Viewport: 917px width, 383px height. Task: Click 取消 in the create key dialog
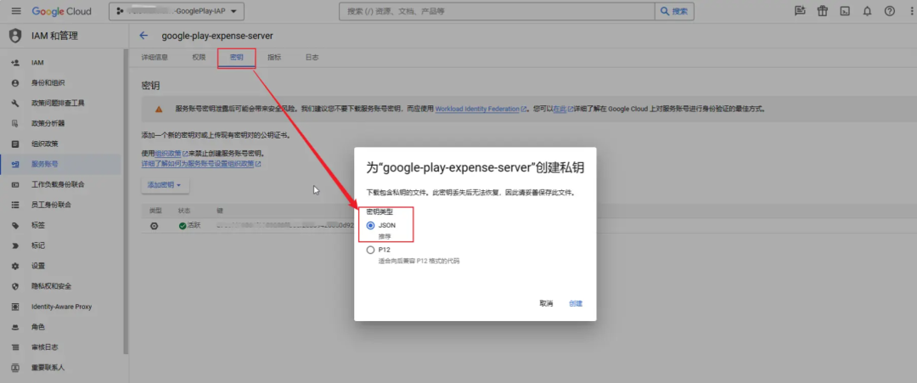point(546,303)
